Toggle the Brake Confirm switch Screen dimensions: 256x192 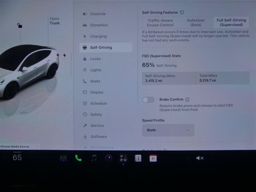point(148,100)
